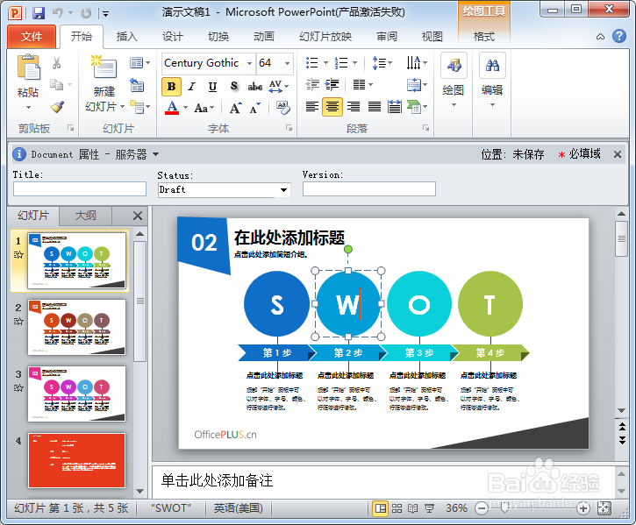Toggle Underline formatting

click(212, 87)
